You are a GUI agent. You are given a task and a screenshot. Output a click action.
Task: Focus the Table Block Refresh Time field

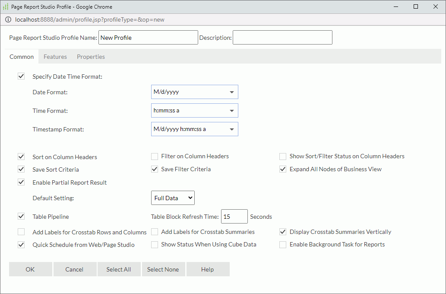(x=234, y=217)
